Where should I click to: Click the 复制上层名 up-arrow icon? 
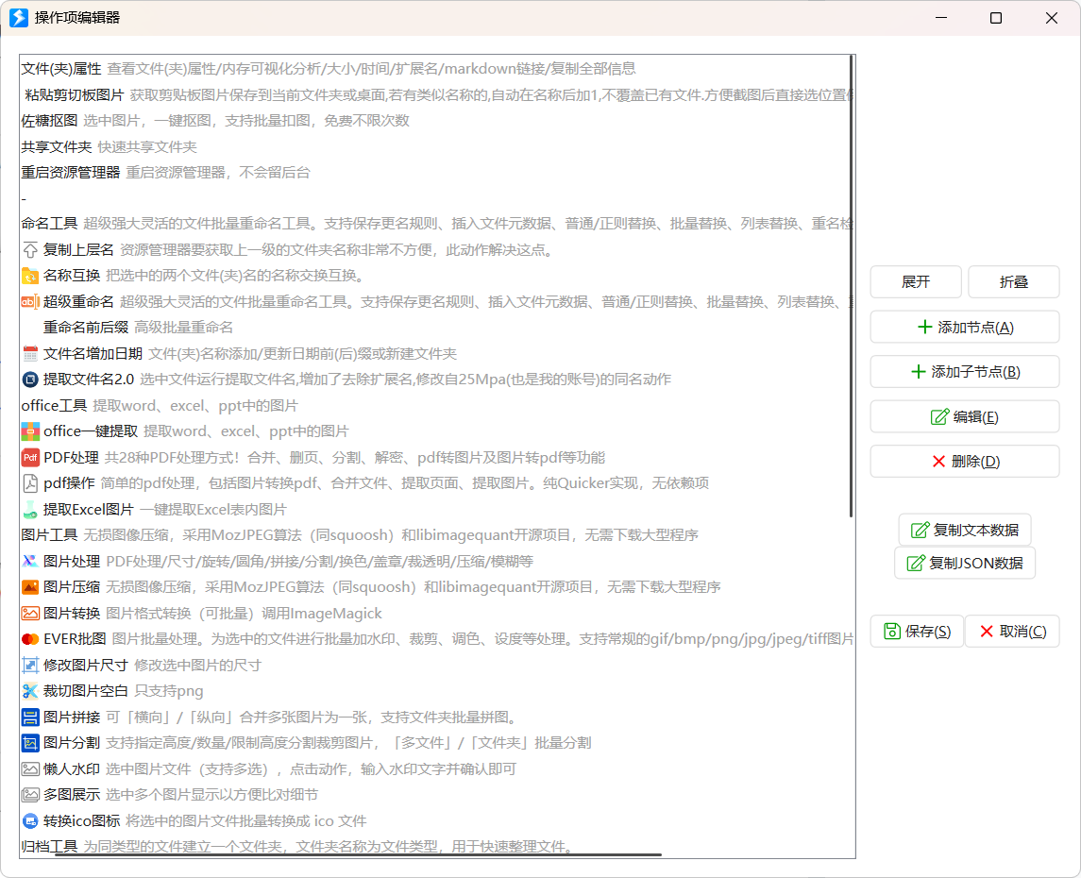click(x=30, y=249)
